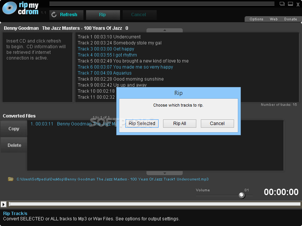The height and width of the screenshot is (226, 302).
Task: Click the playback seek bar
Action: pos(155,204)
